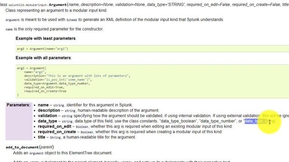Click the 'title' parameter entry

click(87, 137)
